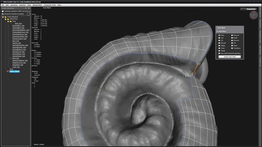
Task: Close the Scene Hierarchy panel
Action: 29,8
